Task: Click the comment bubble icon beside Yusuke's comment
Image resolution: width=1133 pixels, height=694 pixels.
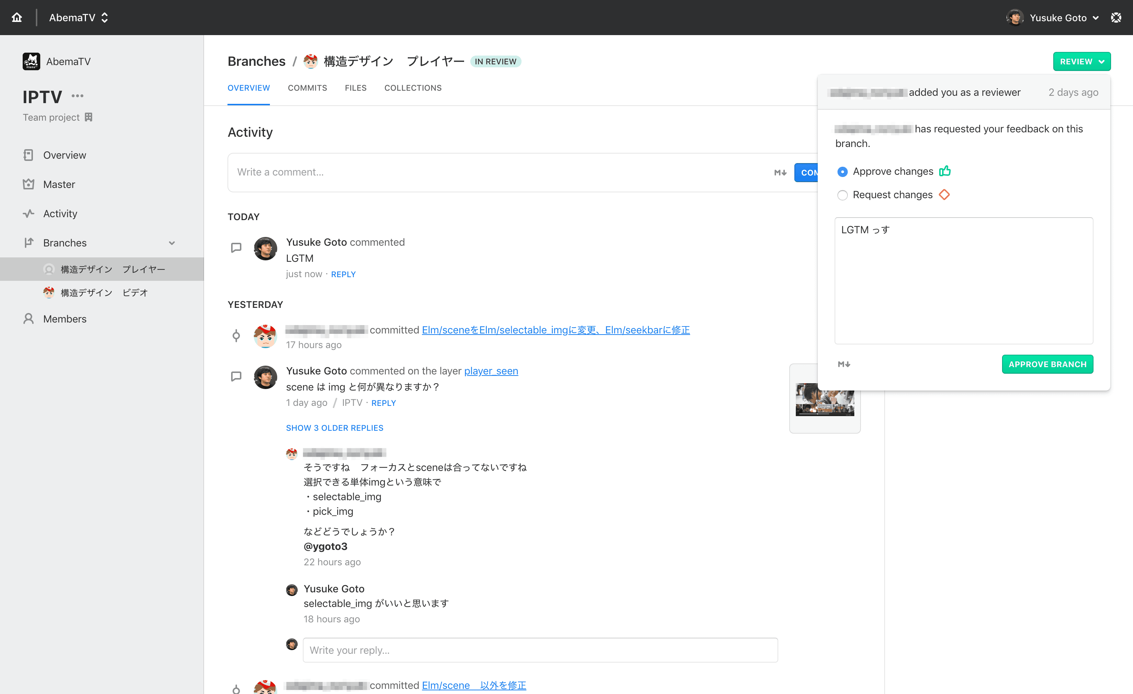Action: pos(236,247)
